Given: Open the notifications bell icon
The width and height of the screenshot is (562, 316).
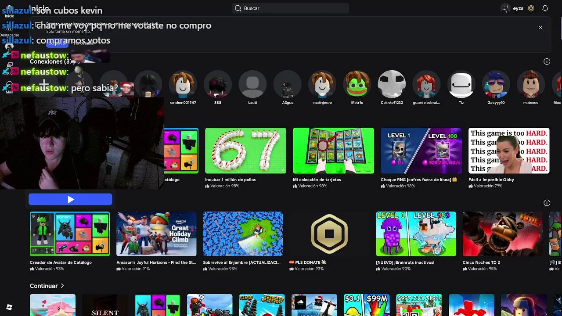Looking at the screenshot, I should click(545, 8).
